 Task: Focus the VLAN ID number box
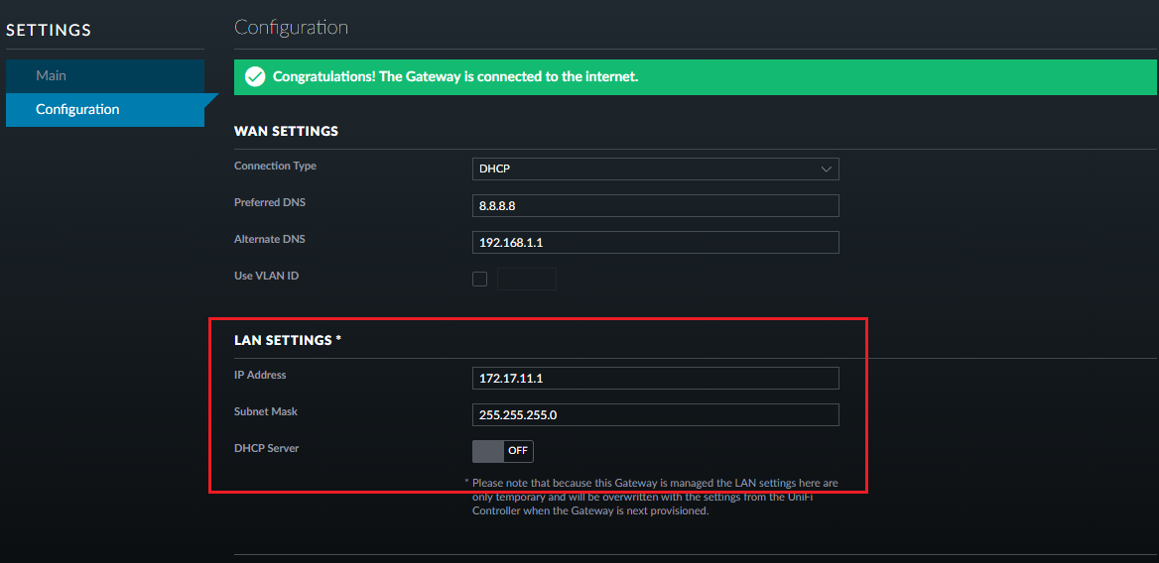526,280
